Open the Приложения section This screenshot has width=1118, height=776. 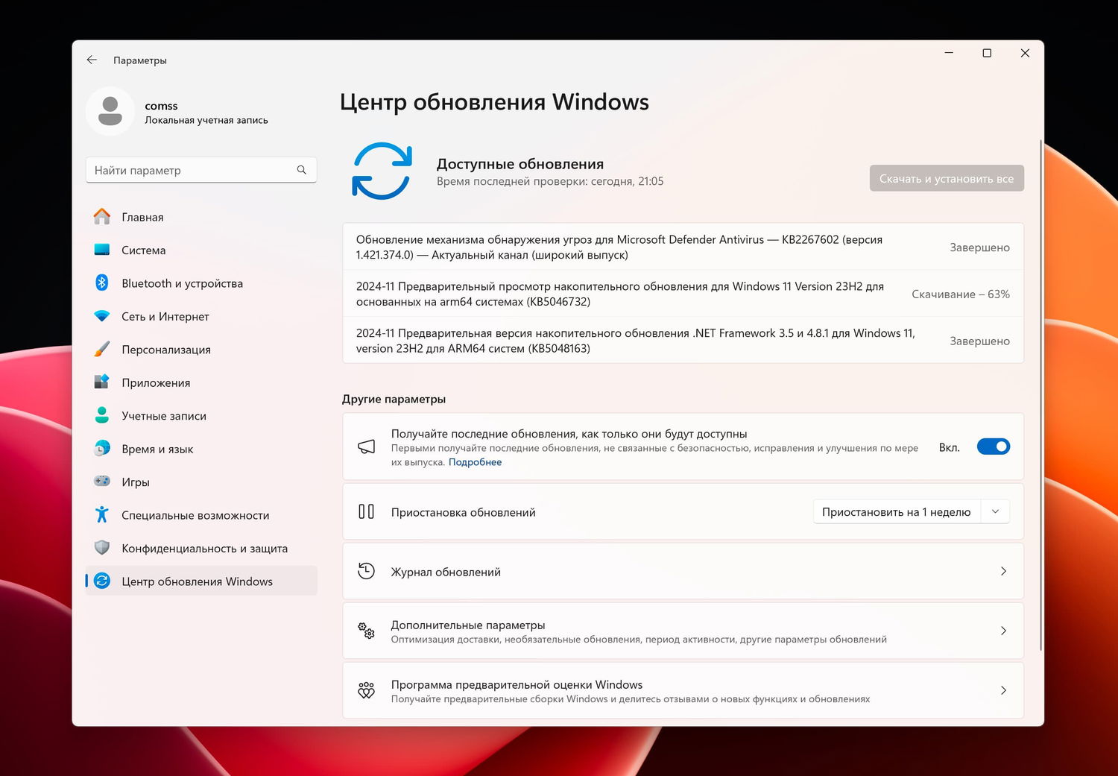201,382
